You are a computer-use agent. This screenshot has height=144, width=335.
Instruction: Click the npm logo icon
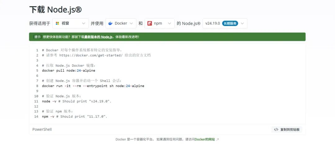[x=150, y=24]
